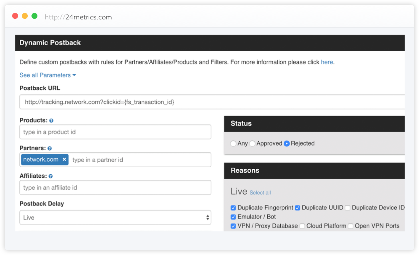This screenshot has width=419, height=255.
Task: Click the Status panel header
Action: (x=314, y=123)
